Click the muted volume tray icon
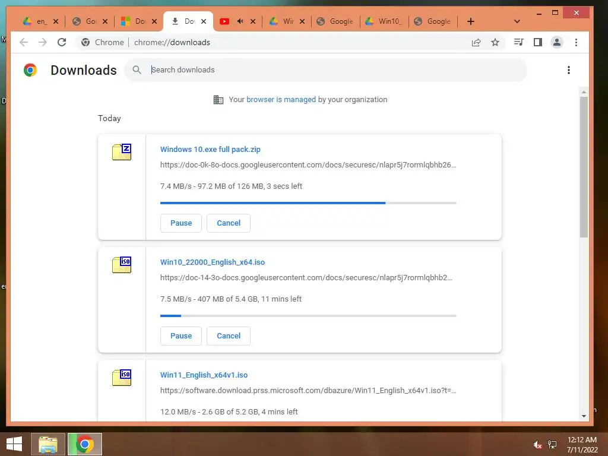 [x=537, y=444]
